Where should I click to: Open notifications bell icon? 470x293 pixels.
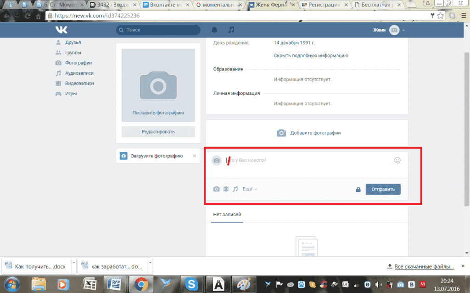tap(214, 30)
